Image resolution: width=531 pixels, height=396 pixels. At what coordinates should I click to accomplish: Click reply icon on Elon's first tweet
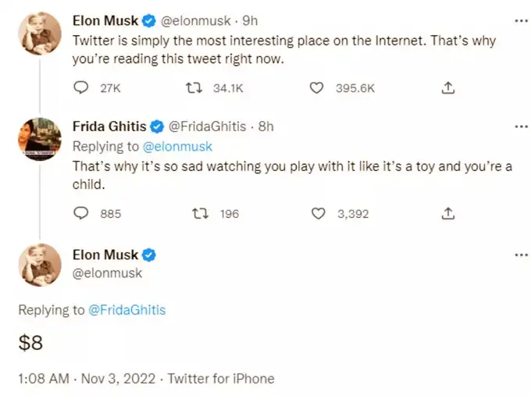point(81,87)
